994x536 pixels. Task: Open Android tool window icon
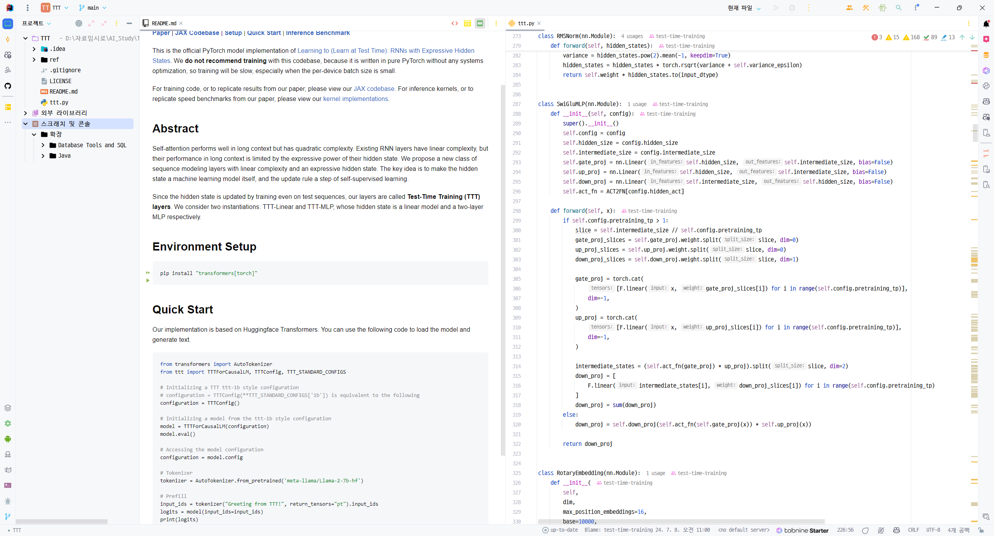pos(8,439)
